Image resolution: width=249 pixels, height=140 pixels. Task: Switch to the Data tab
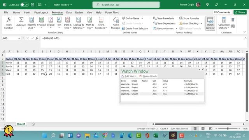69,12
